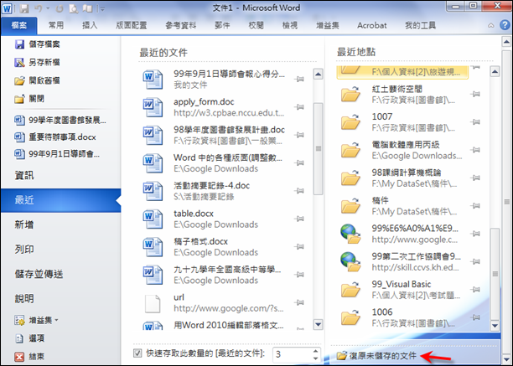The width and height of the screenshot is (513, 366).
Task: Switch to the Acrobat ribbon tab
Action: pos(372,25)
